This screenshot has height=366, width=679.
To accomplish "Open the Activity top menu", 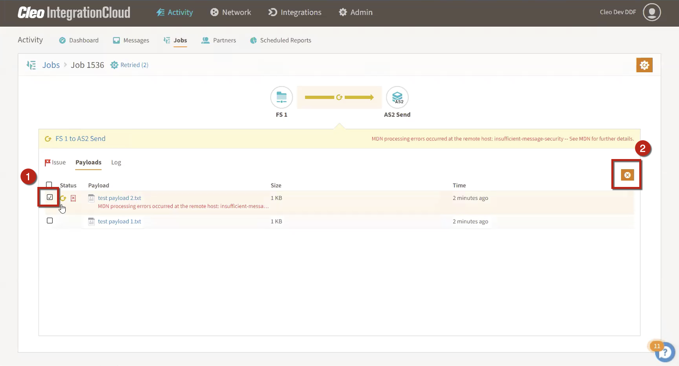I will pos(174,12).
